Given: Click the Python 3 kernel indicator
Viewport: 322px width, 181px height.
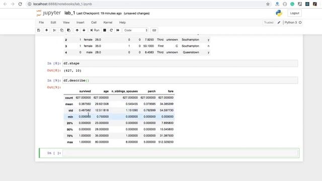Looking at the screenshot, I should coord(293,22).
